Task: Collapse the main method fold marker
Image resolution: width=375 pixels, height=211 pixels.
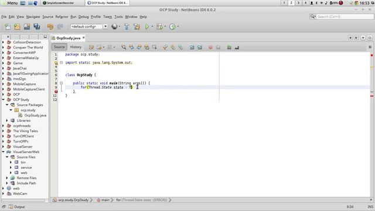Action: point(61,83)
